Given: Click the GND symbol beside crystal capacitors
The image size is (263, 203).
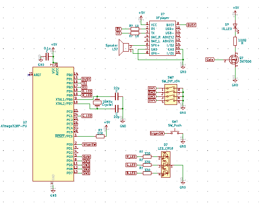Looking at the screenshot, I should coord(123,123).
